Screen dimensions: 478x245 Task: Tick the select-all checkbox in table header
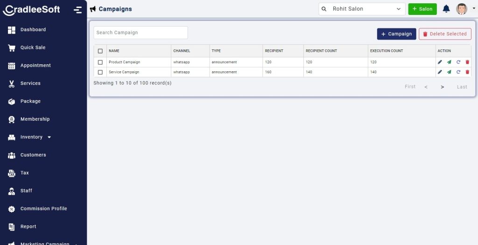point(100,51)
